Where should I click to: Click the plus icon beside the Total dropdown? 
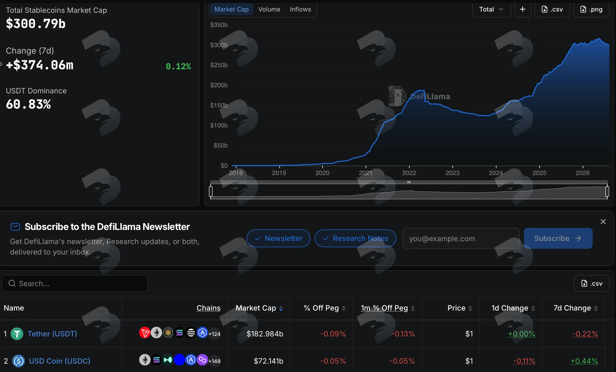pos(522,9)
